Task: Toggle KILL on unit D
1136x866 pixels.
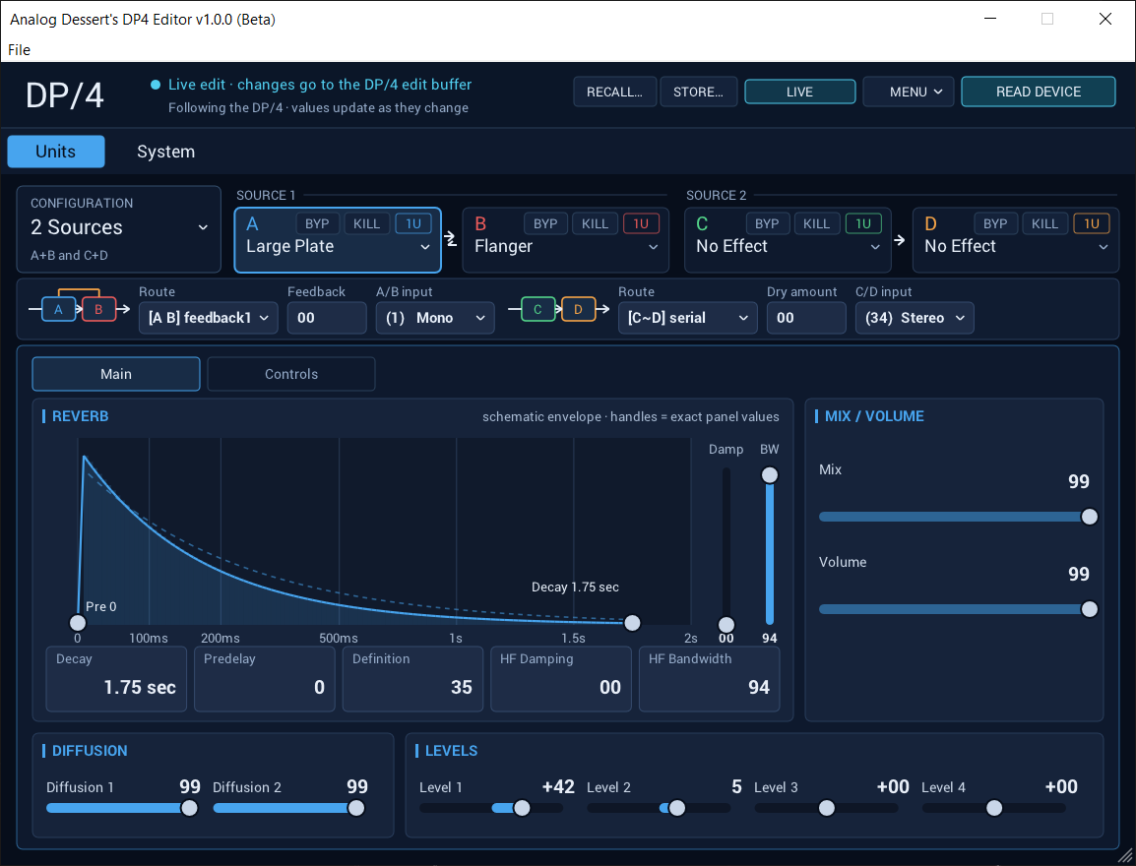Action: point(1044,223)
